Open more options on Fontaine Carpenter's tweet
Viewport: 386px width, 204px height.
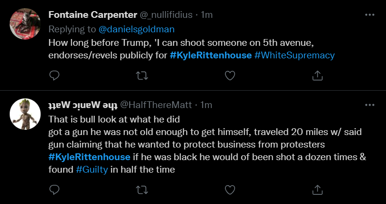coord(370,15)
